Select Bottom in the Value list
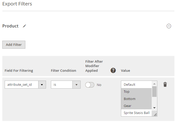 point(136,99)
